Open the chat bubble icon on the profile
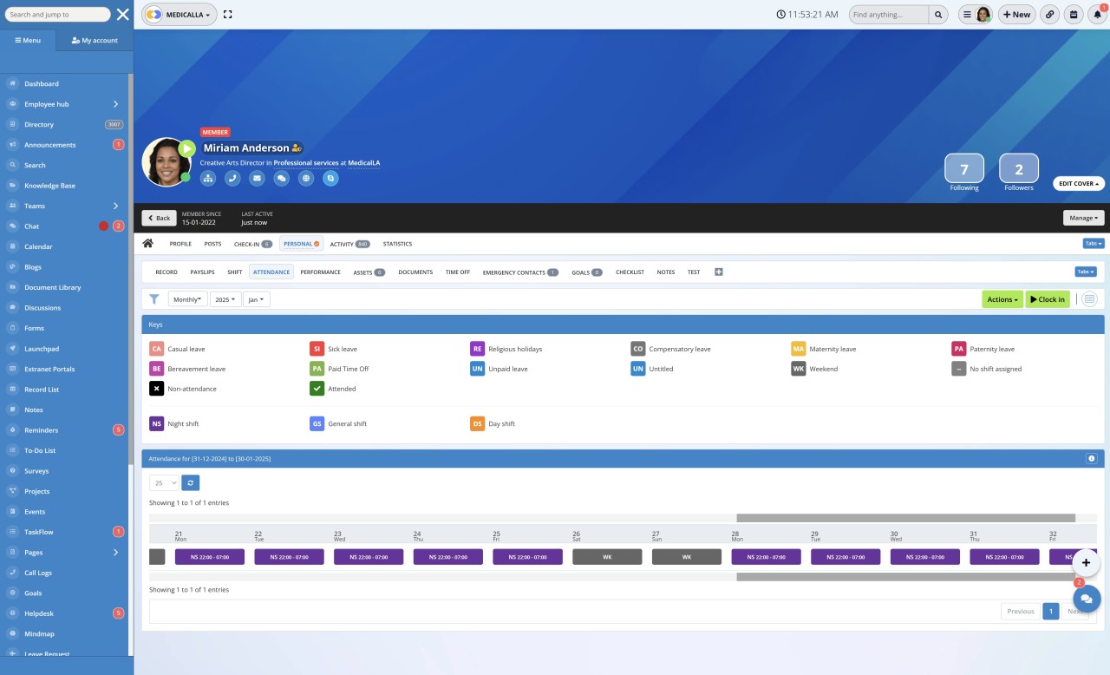1110x675 pixels. pos(280,178)
